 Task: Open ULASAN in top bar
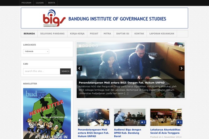coord(40,3)
